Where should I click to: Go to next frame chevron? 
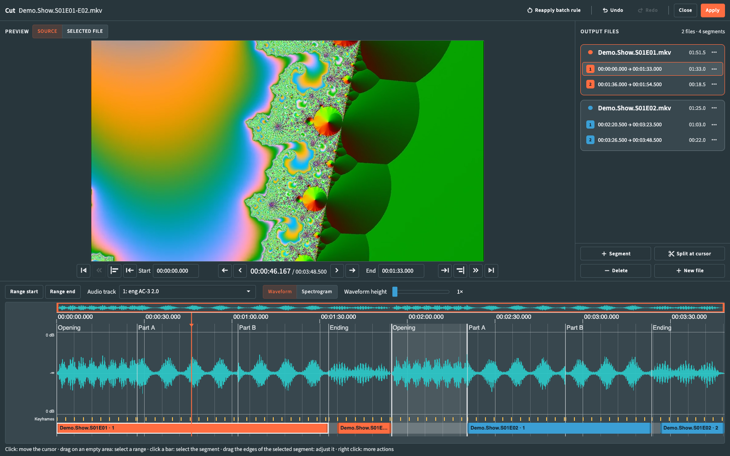pyautogui.click(x=337, y=270)
